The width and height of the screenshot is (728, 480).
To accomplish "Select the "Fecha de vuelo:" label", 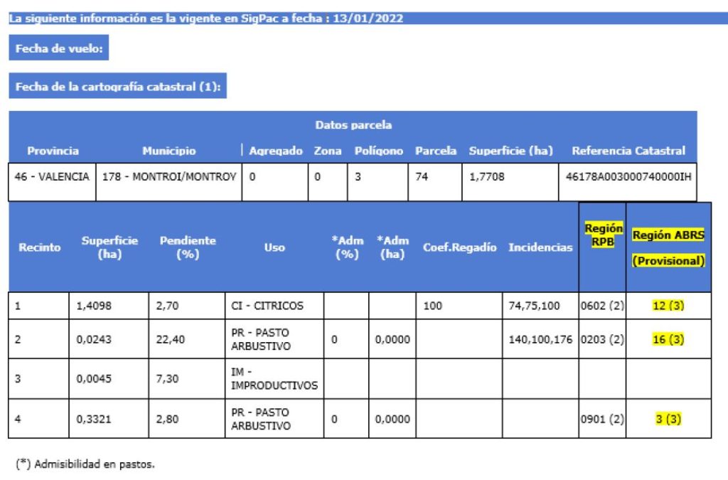I will [59, 48].
